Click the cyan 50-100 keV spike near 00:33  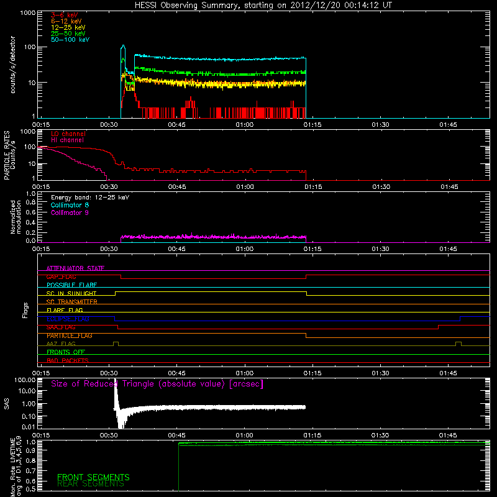point(123,47)
